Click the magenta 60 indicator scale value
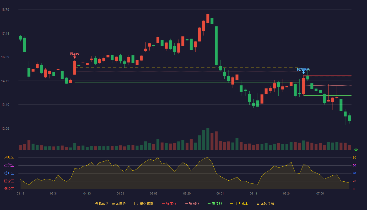This screenshot has width=367, height=210. (354, 165)
